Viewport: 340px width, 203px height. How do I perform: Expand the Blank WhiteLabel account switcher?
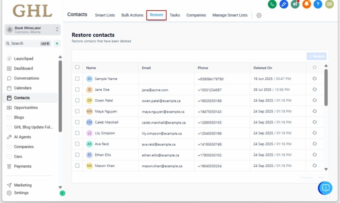point(33,30)
